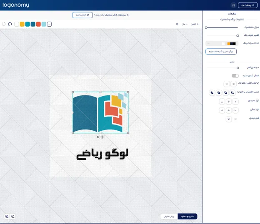Align selection to bottom vertically
The height and width of the screenshot is (224, 260).
coord(222,102)
